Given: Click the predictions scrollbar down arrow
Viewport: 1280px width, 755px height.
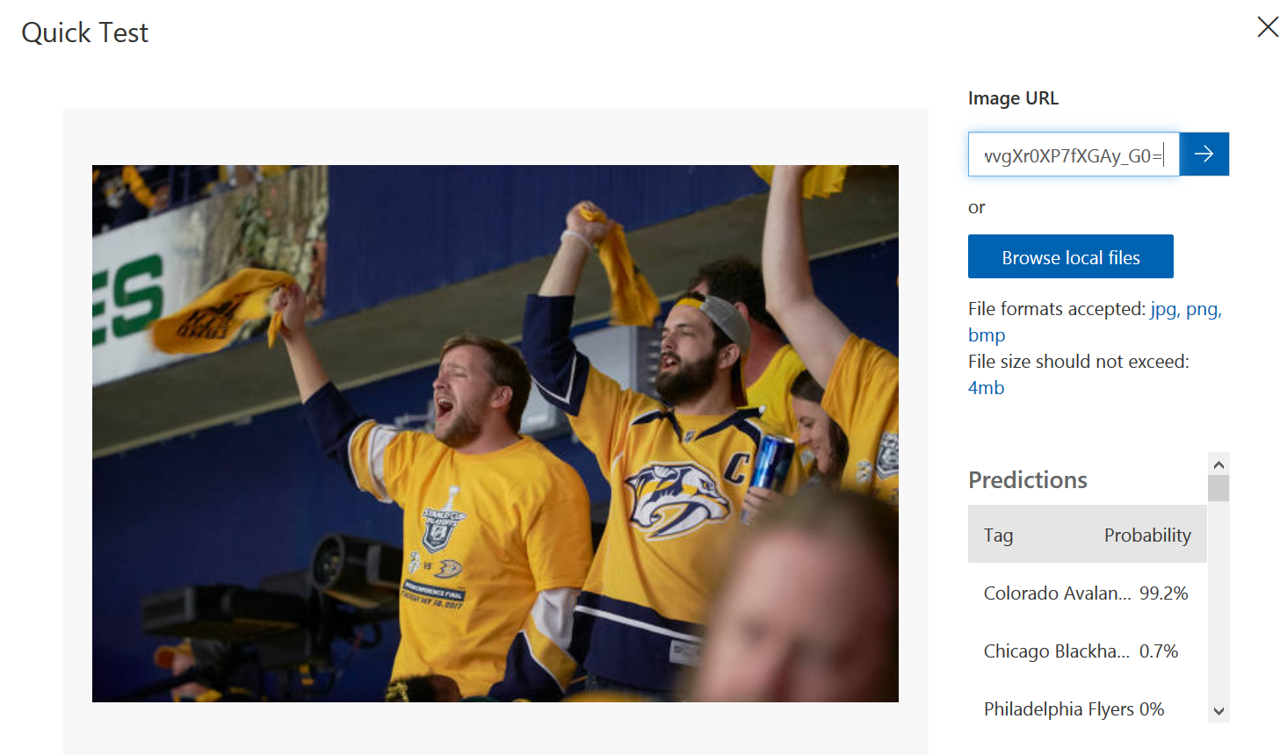Looking at the screenshot, I should (x=1219, y=711).
